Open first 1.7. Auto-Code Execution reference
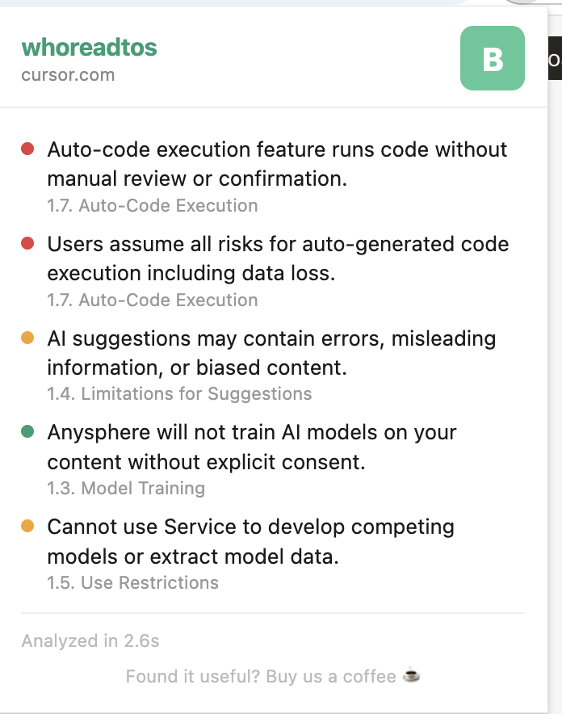This screenshot has height=714, width=562. click(153, 206)
